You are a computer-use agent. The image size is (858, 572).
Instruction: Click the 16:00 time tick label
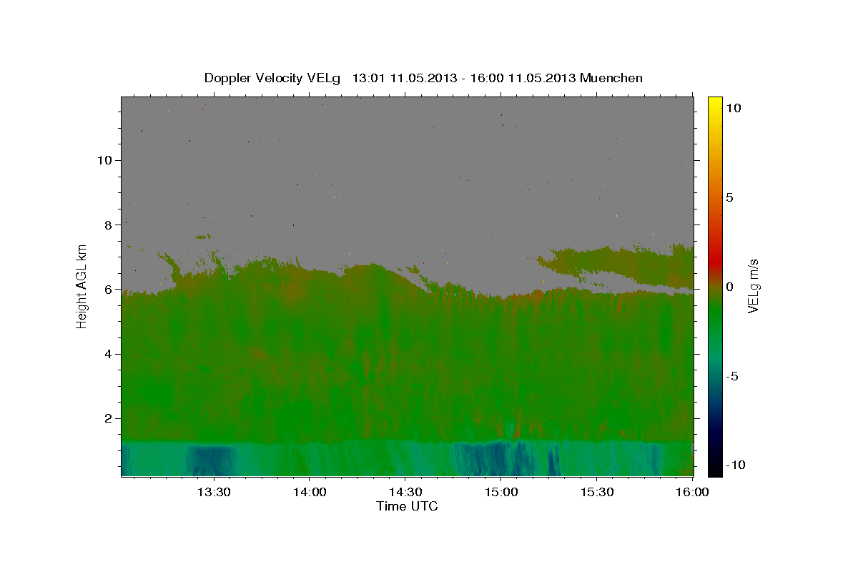coord(692,493)
